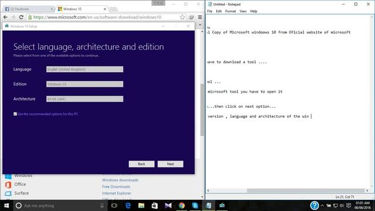The width and height of the screenshot is (375, 211).
Task: Click the green padlock in the address bar
Action: coord(30,17)
